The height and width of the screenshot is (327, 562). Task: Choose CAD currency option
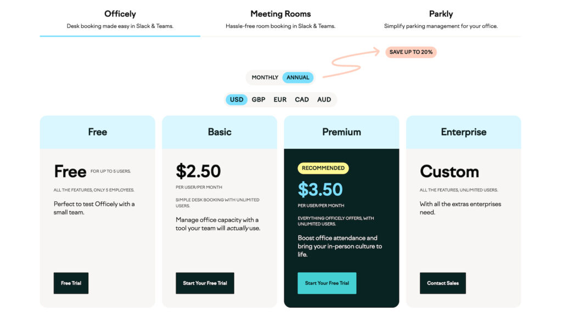[x=301, y=99]
